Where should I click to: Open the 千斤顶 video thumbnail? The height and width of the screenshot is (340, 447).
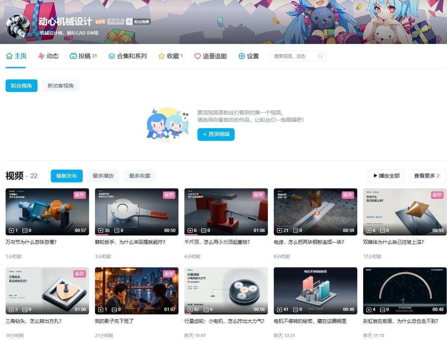pos(226,212)
